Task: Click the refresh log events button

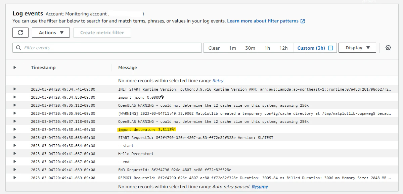Action: point(20,33)
